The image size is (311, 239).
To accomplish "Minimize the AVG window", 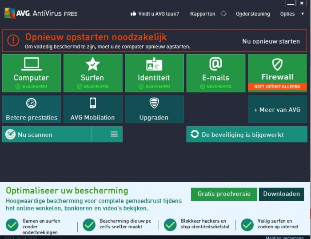I will pos(291,3).
